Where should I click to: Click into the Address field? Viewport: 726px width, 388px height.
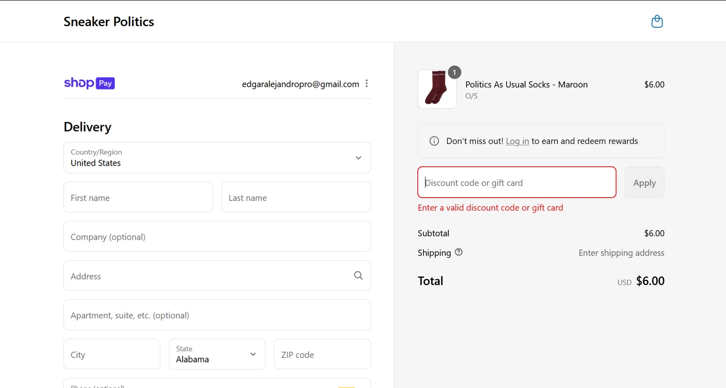(x=217, y=275)
